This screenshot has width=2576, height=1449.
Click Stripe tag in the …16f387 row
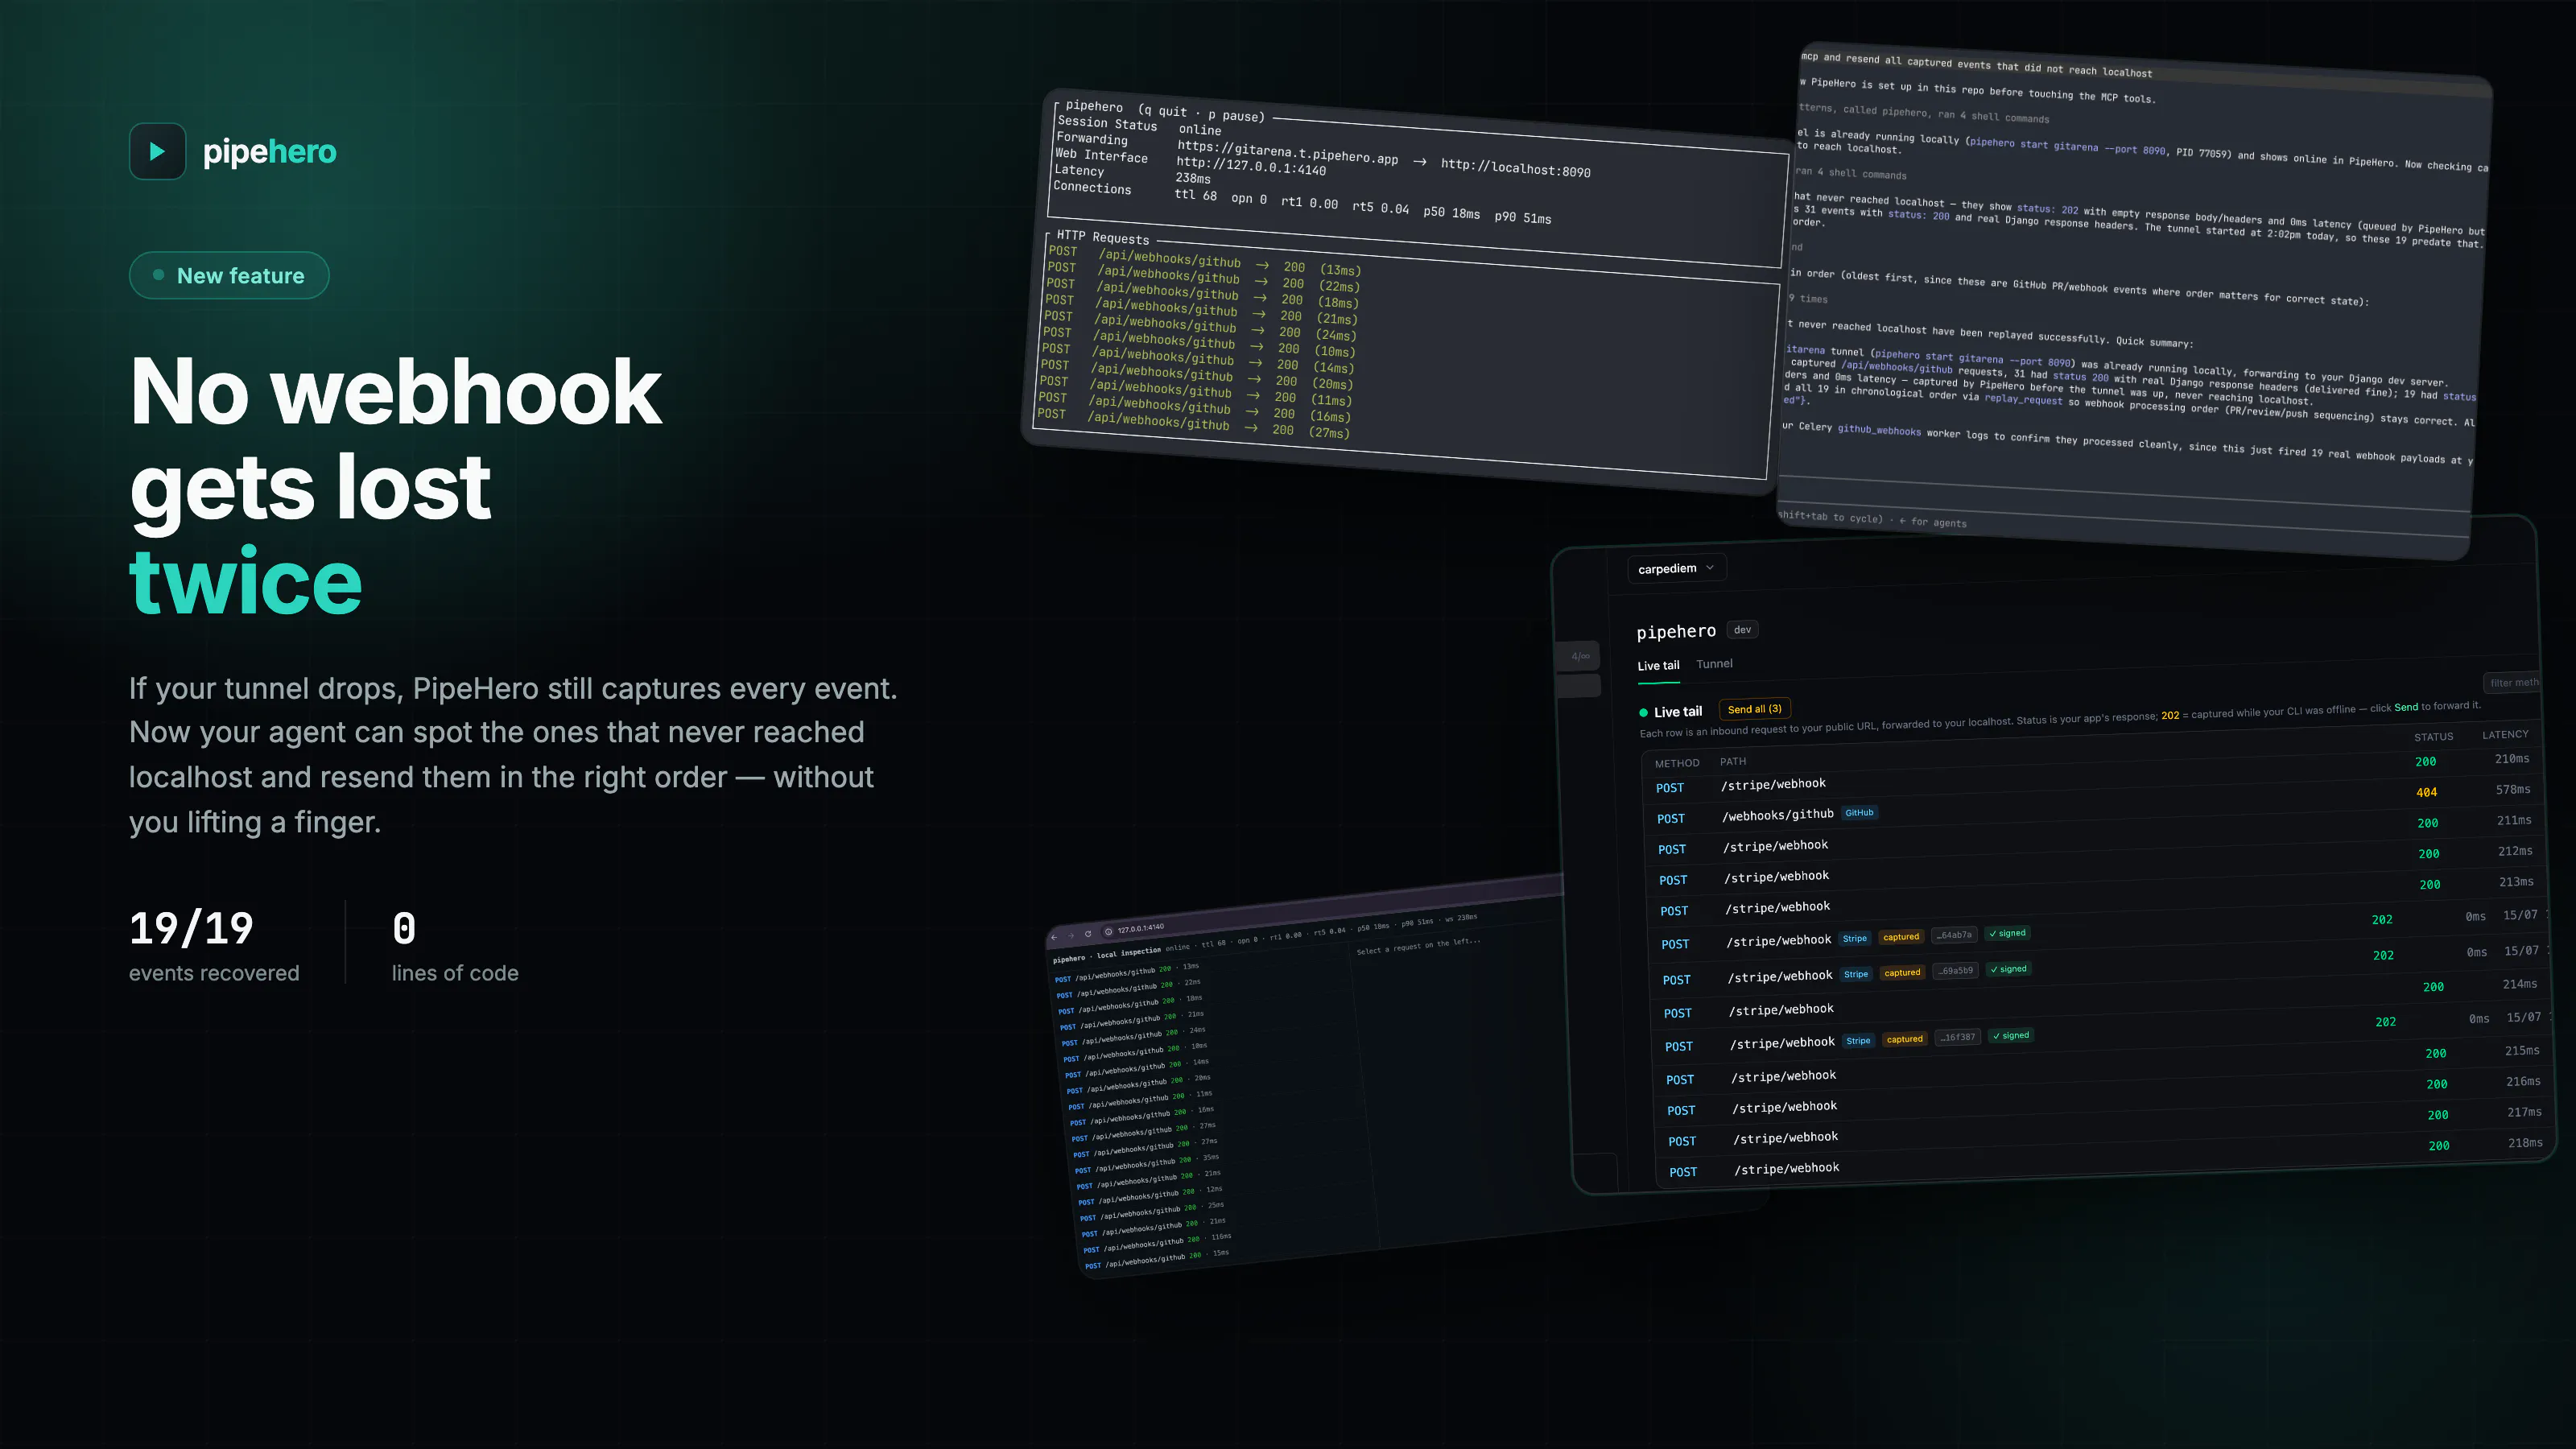click(1859, 1041)
